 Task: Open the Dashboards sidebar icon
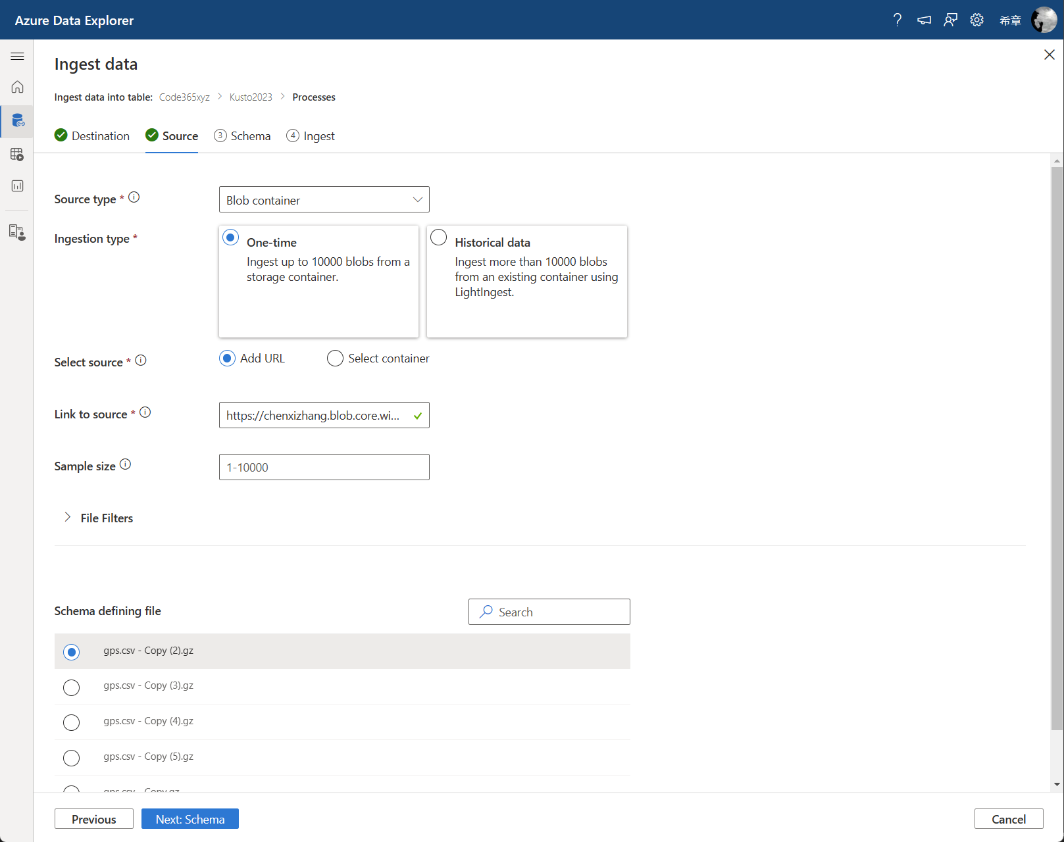17,186
